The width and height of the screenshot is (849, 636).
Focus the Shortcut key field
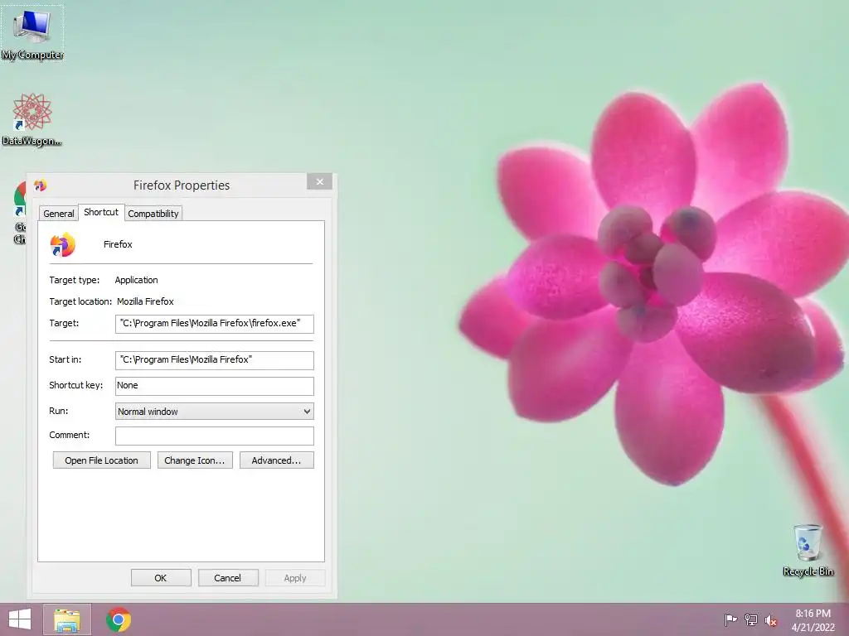215,386
